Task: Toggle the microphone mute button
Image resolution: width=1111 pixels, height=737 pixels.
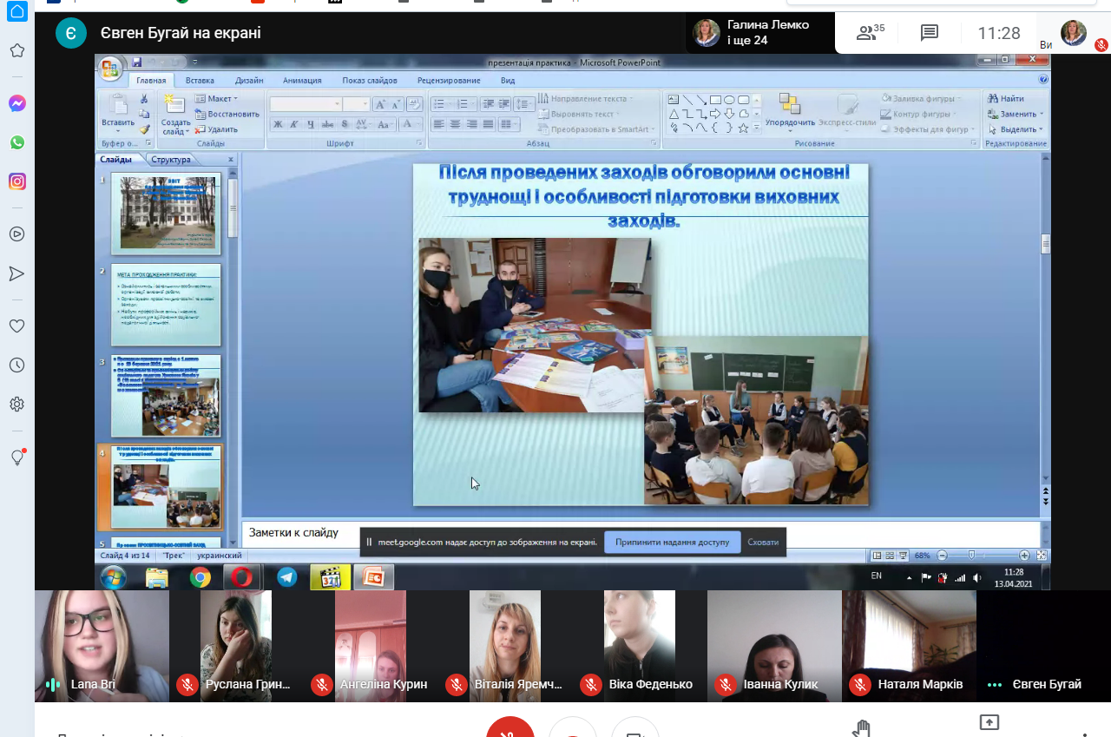Action: pyautogui.click(x=509, y=729)
